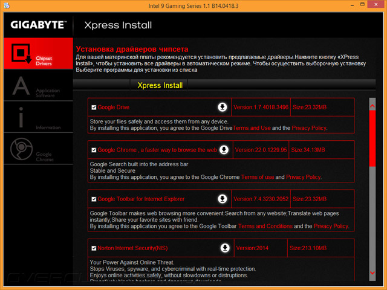Uncheck Google Toolbar for Internet Explorer checkbox
Screen dimensions: 387x290
(94, 199)
